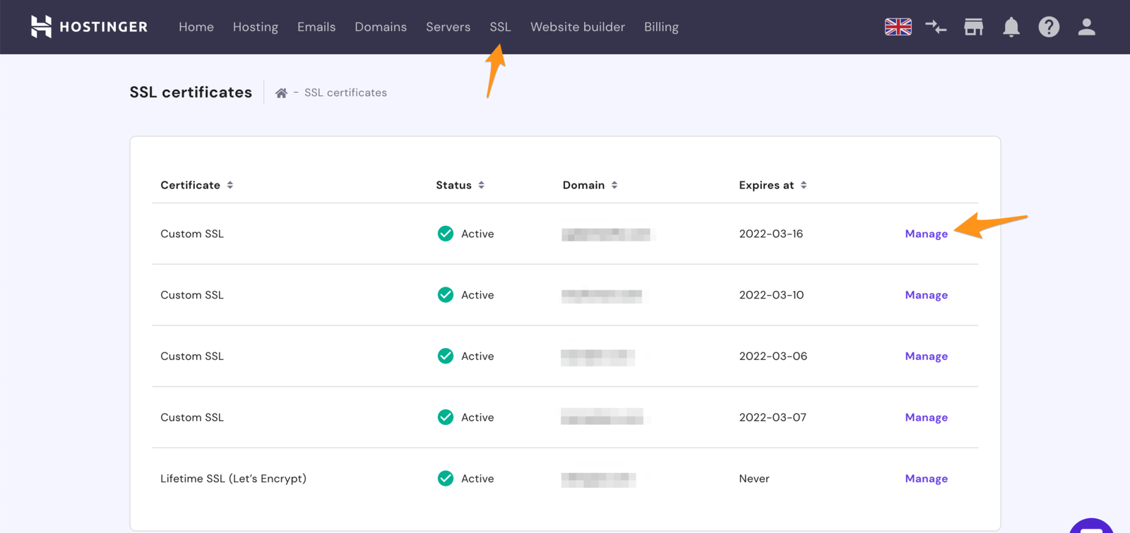Open the Billing page
This screenshot has width=1130, height=533.
click(x=661, y=27)
